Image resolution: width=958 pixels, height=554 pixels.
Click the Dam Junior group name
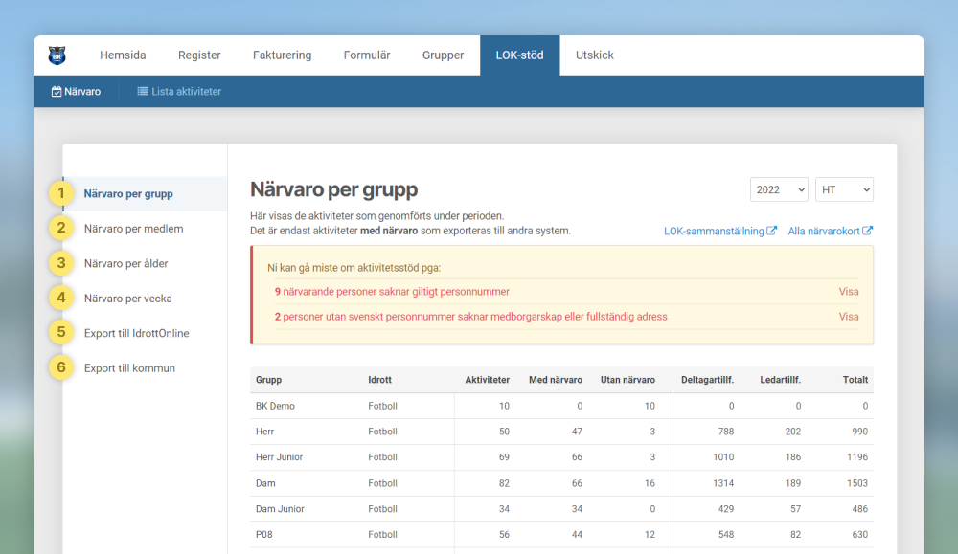tap(280, 509)
